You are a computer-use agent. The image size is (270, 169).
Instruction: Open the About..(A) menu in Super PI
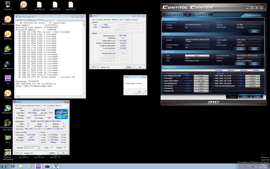pyautogui.click(x=31, y=20)
